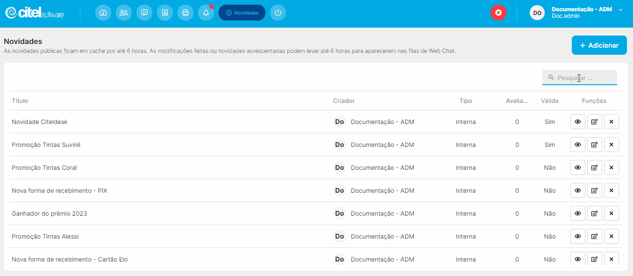Delete the Promoção Tintas Coral entry
The width and height of the screenshot is (633, 276).
pyautogui.click(x=612, y=167)
